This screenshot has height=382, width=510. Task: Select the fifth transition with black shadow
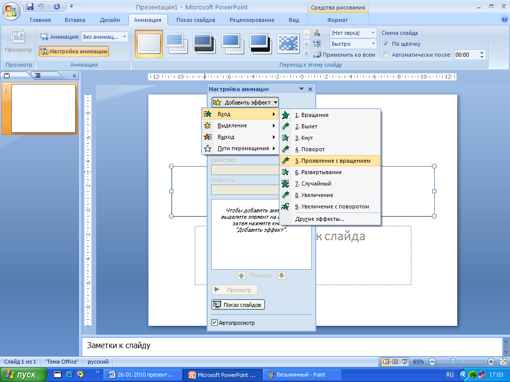tap(260, 44)
